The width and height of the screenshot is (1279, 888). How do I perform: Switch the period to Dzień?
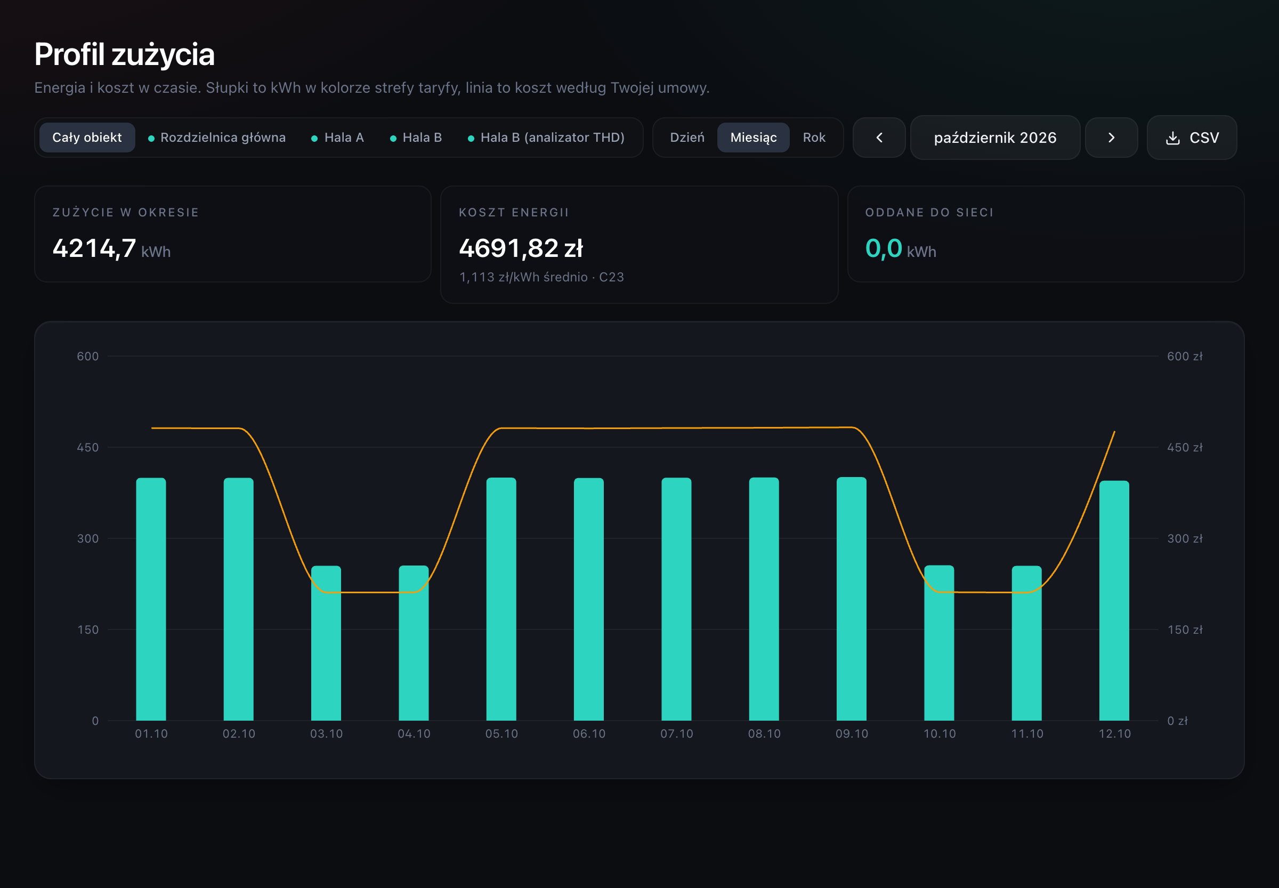pos(687,138)
